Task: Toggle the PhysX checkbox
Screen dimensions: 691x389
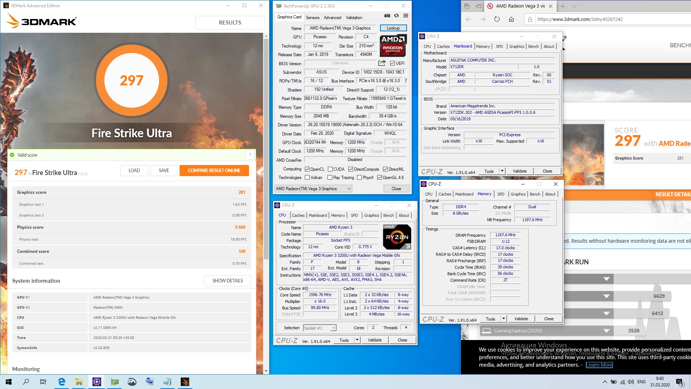Action: tap(359, 178)
